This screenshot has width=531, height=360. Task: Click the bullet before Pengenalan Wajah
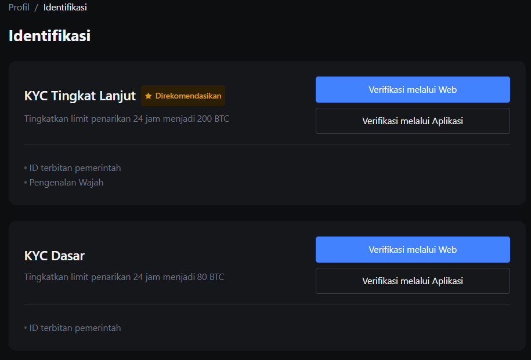pos(25,182)
